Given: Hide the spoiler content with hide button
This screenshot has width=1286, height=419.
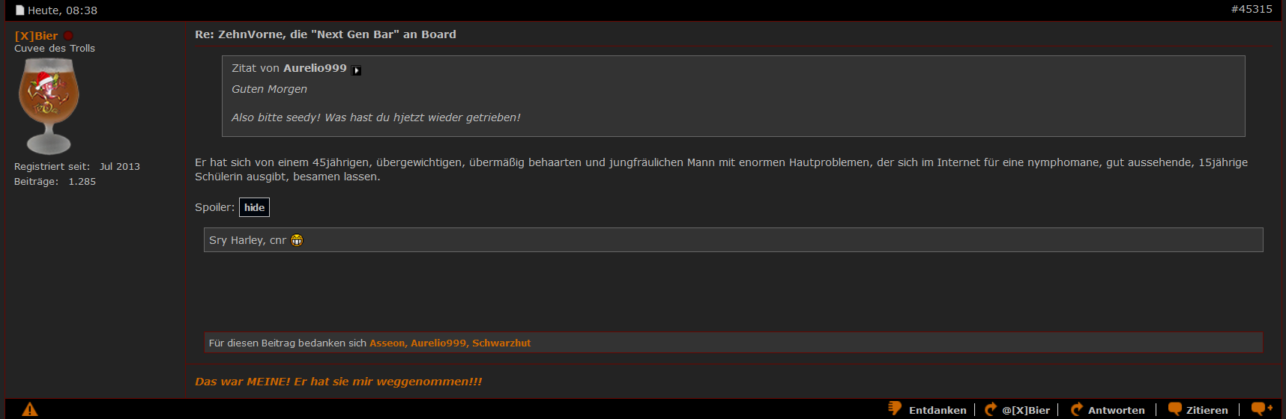Looking at the screenshot, I should pyautogui.click(x=254, y=207).
